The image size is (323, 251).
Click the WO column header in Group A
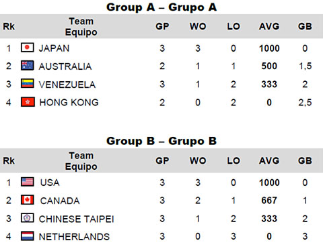198,26
